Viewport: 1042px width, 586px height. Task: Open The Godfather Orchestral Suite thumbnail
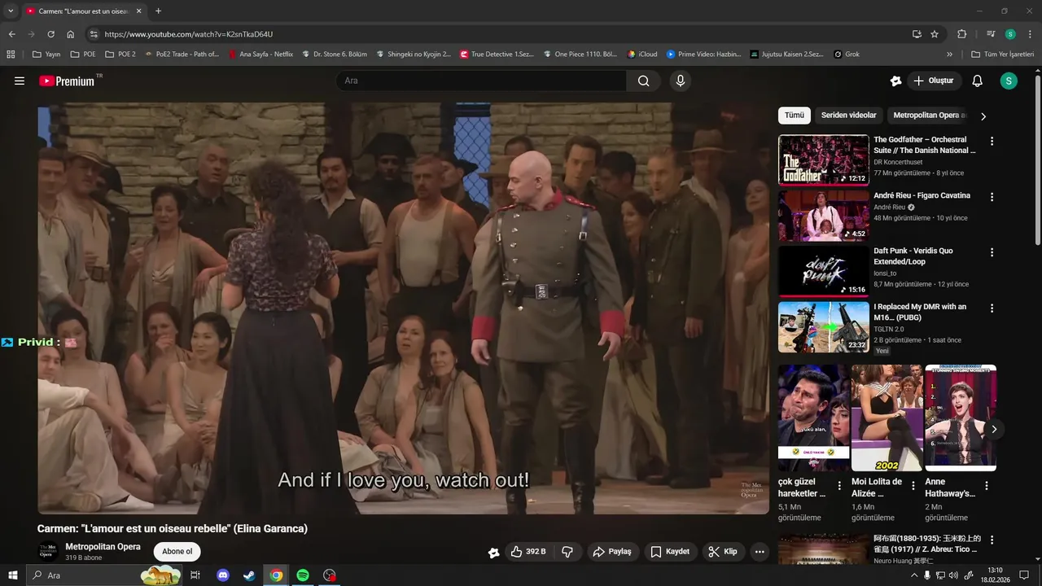point(824,160)
